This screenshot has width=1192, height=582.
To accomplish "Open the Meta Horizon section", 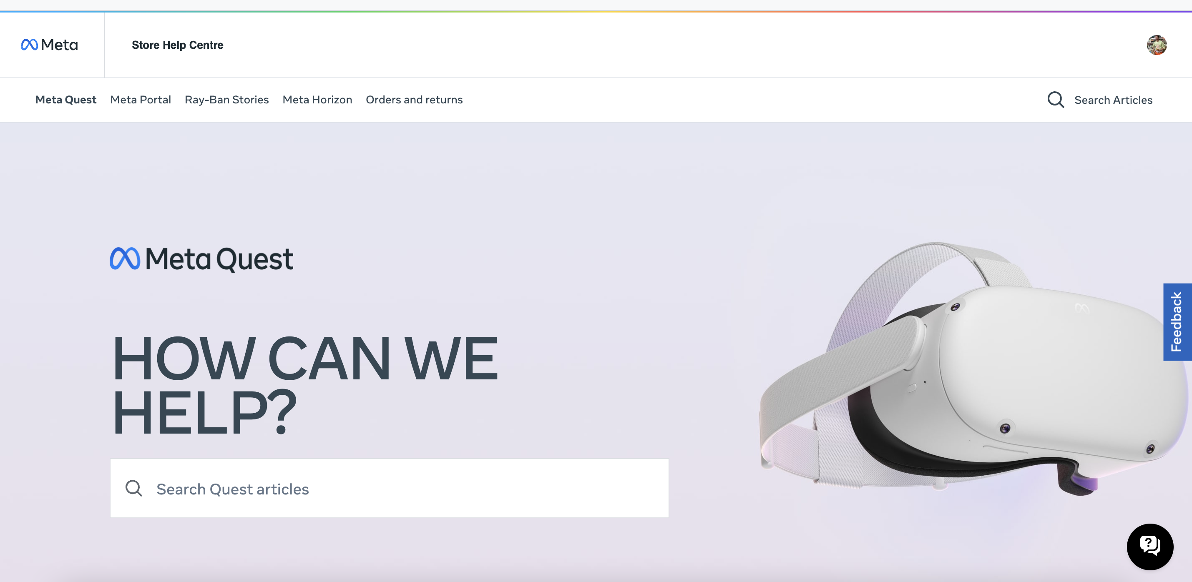I will tap(317, 100).
